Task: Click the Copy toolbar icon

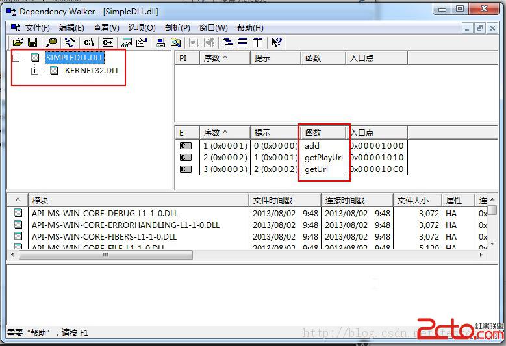Action: click(51, 42)
